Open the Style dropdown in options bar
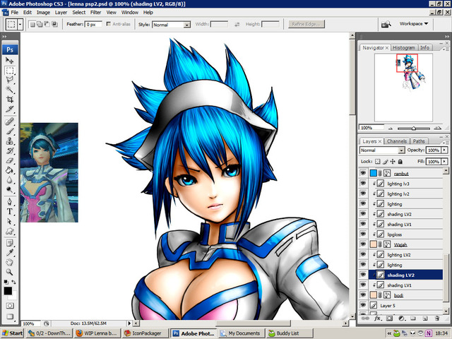 pyautogui.click(x=187, y=25)
